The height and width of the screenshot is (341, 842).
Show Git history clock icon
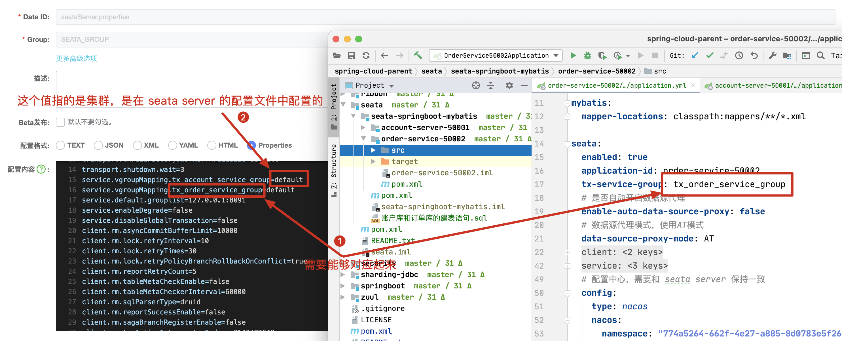pyautogui.click(x=739, y=55)
